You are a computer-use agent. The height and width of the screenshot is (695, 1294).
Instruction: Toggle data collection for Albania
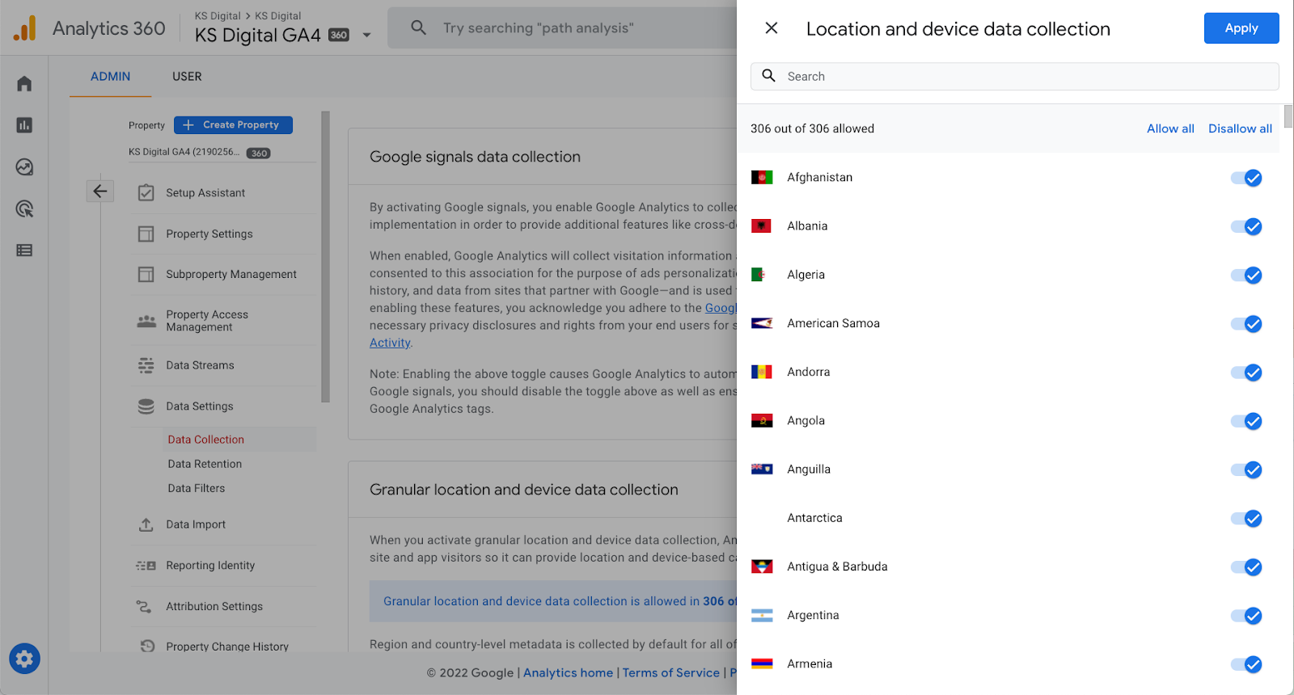pyautogui.click(x=1246, y=226)
